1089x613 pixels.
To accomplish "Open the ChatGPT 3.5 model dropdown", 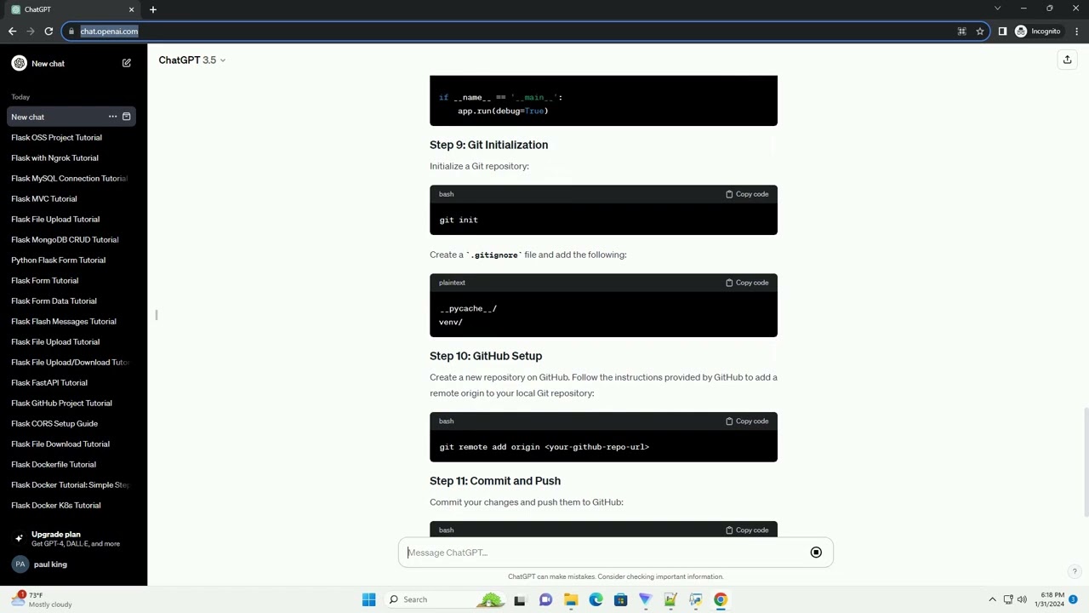I will (x=192, y=60).
